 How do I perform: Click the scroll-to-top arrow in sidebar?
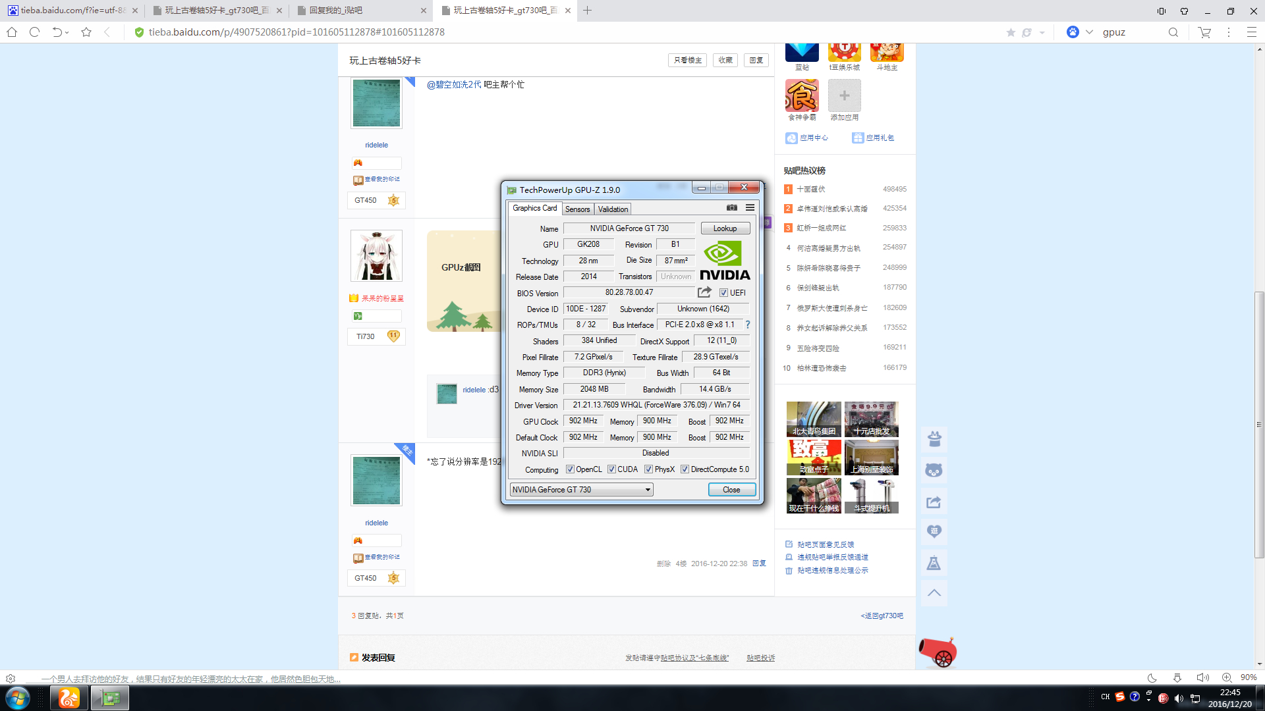click(934, 592)
